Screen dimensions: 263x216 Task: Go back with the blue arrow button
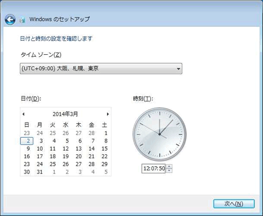tap(10, 20)
